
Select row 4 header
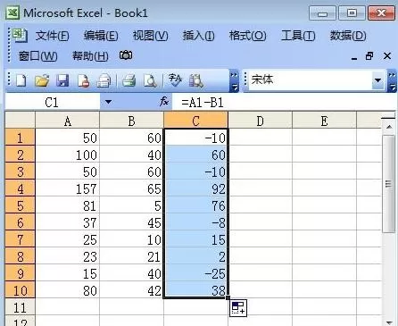click(21, 188)
